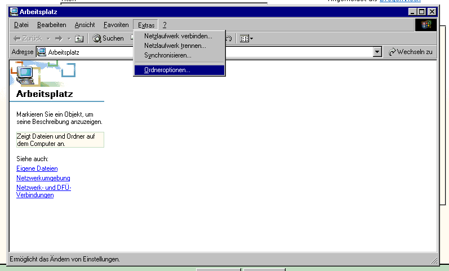Follow the Netzwerkumgebung link

pos(43,178)
